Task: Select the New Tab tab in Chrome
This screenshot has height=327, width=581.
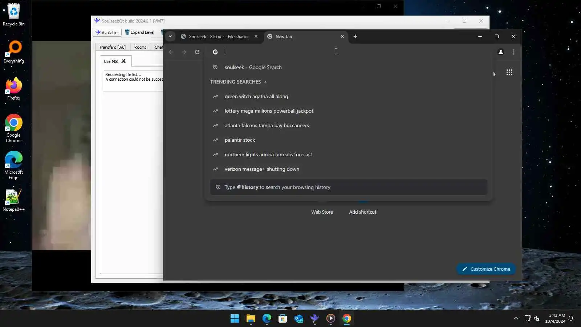Action: pyautogui.click(x=306, y=36)
